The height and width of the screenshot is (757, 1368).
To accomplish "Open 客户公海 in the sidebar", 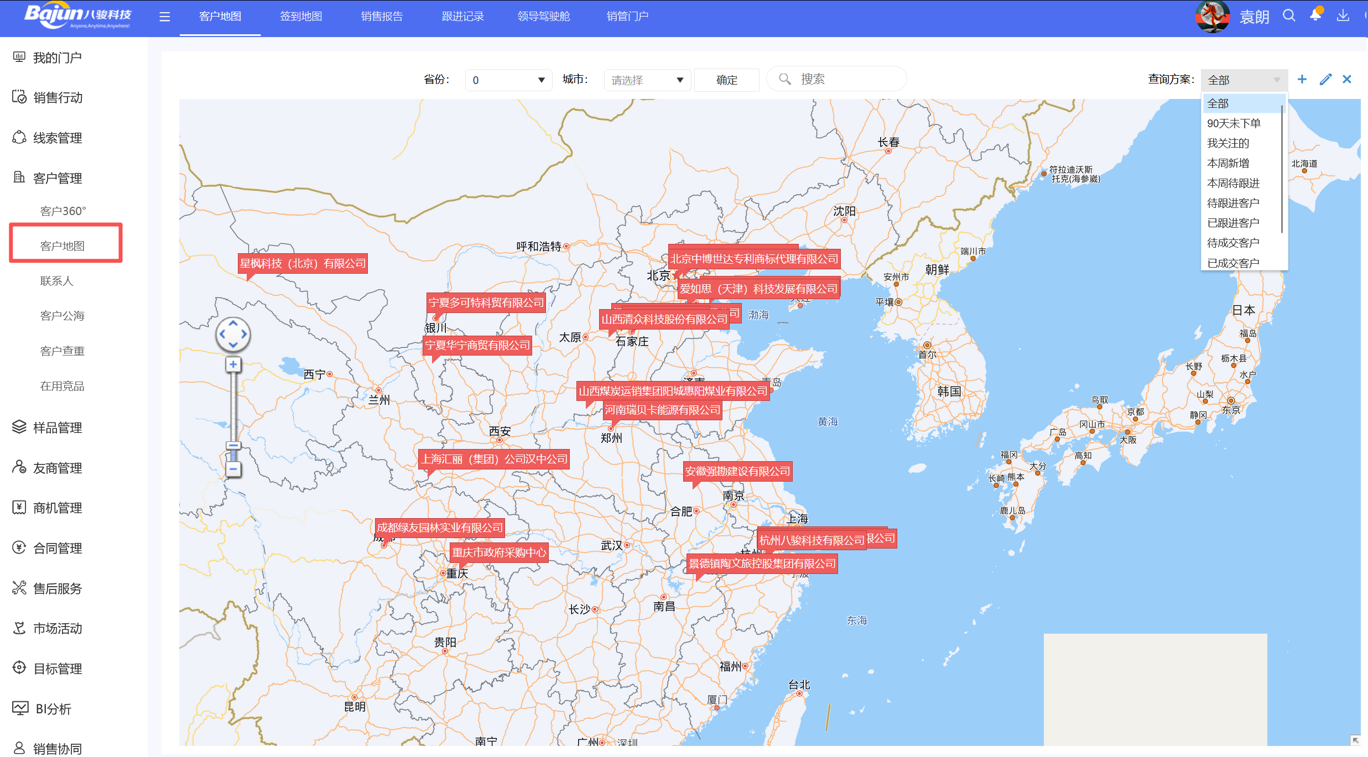I will 62,316.
